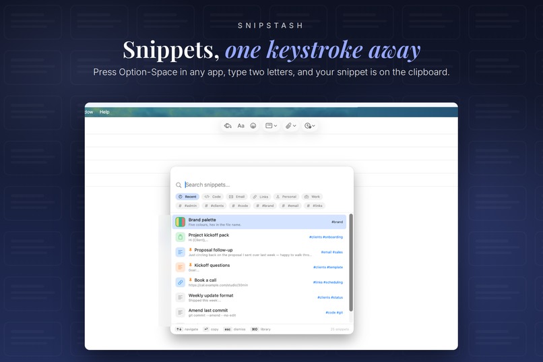Select the Project kickoff pack snippet title
Image resolution: width=543 pixels, height=362 pixels.
[x=208, y=235]
